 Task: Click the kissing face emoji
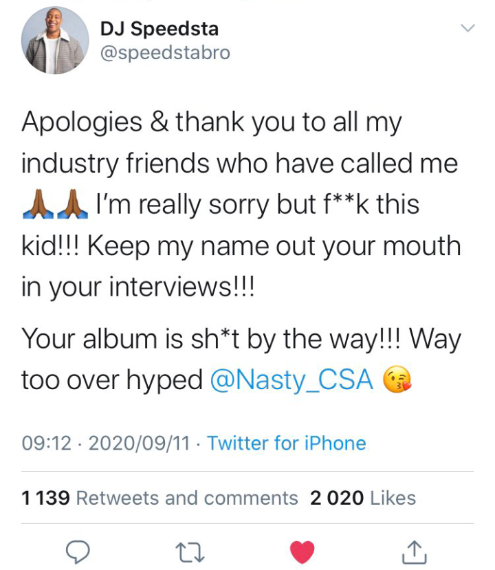tap(398, 380)
